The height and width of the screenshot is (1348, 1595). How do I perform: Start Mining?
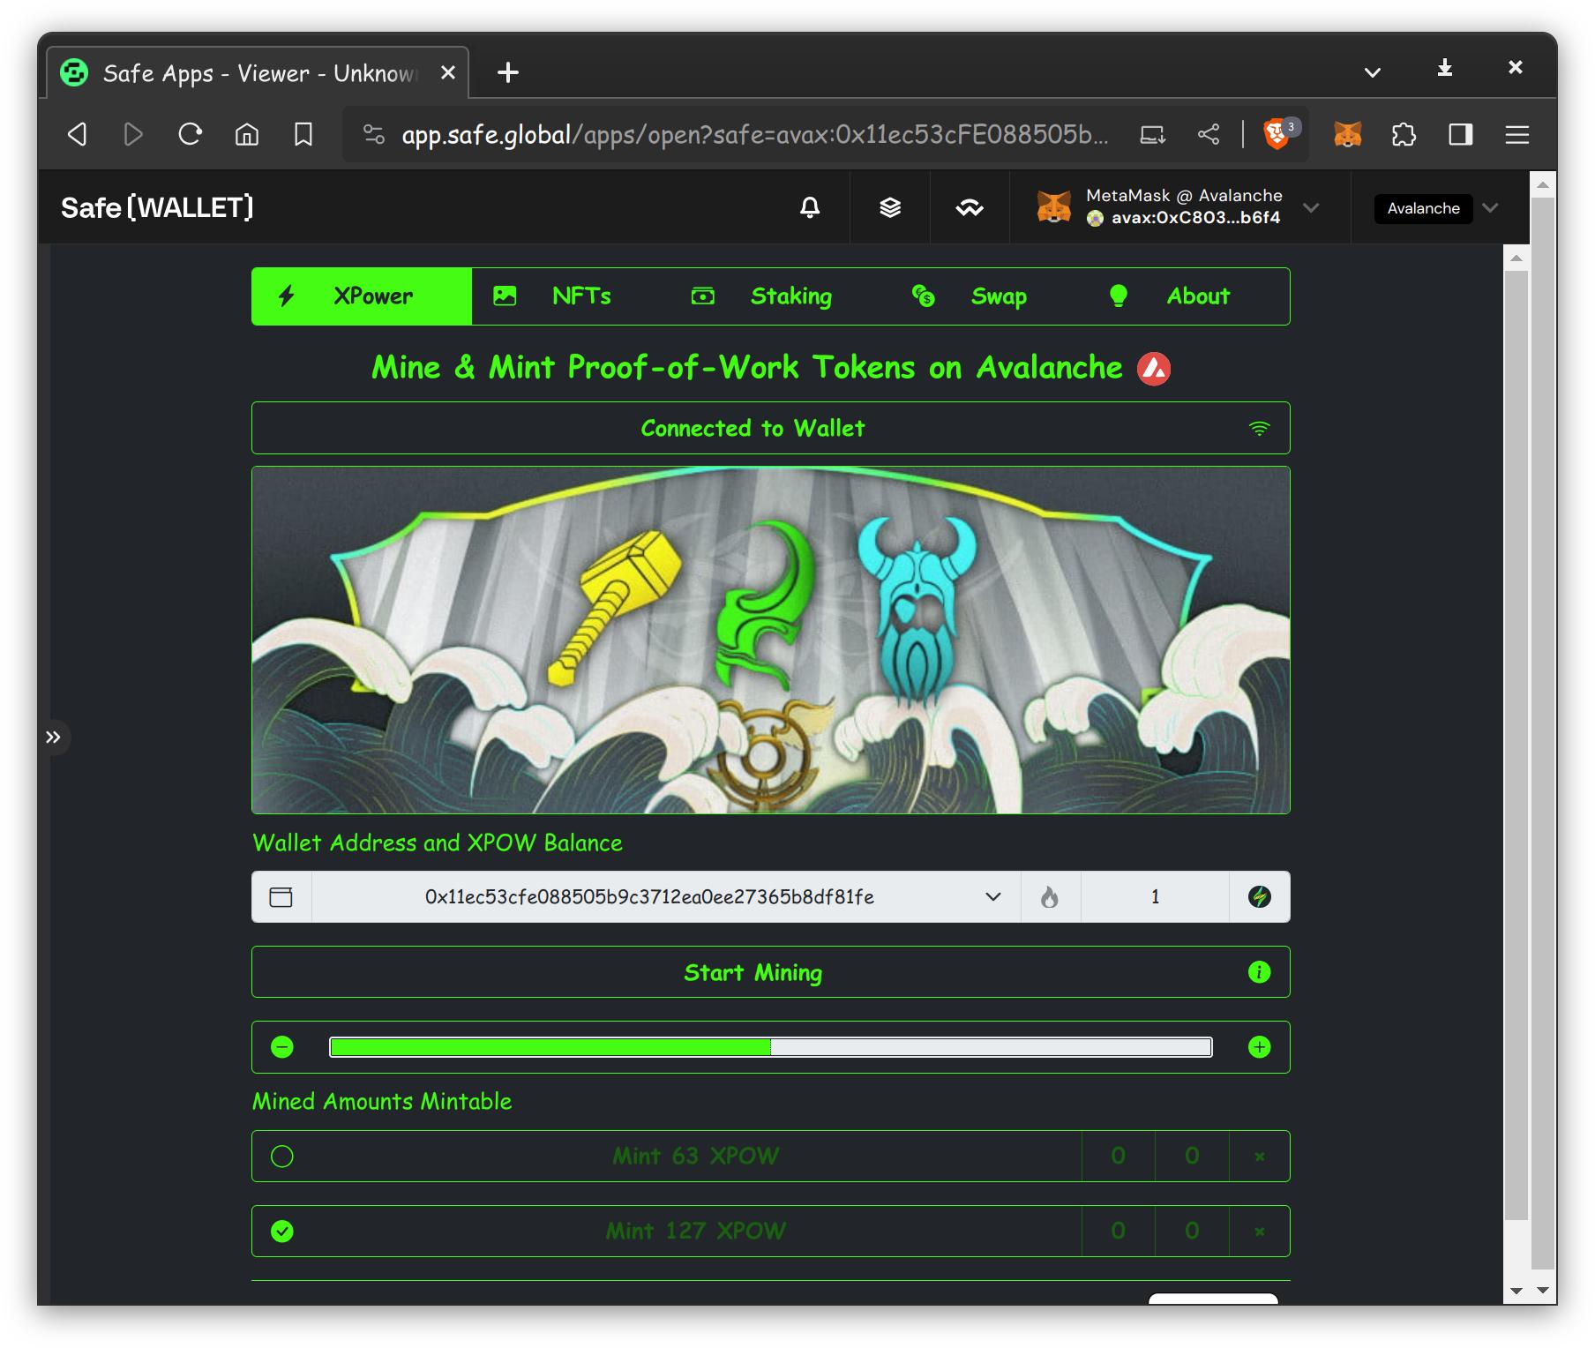(770, 972)
